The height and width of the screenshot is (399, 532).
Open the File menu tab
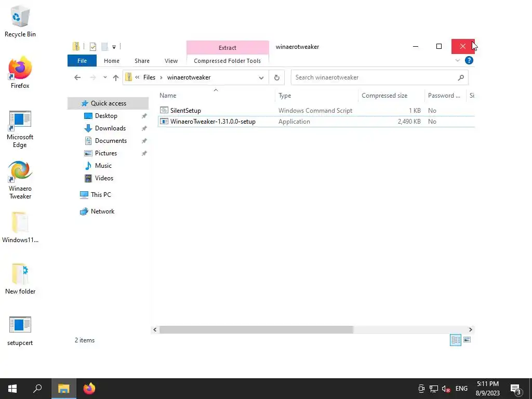pos(82,61)
